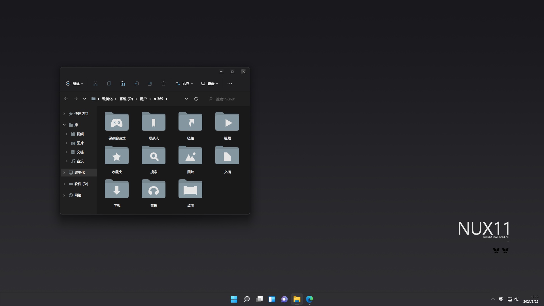
Task: Open Task View on taskbar
Action: 259,299
